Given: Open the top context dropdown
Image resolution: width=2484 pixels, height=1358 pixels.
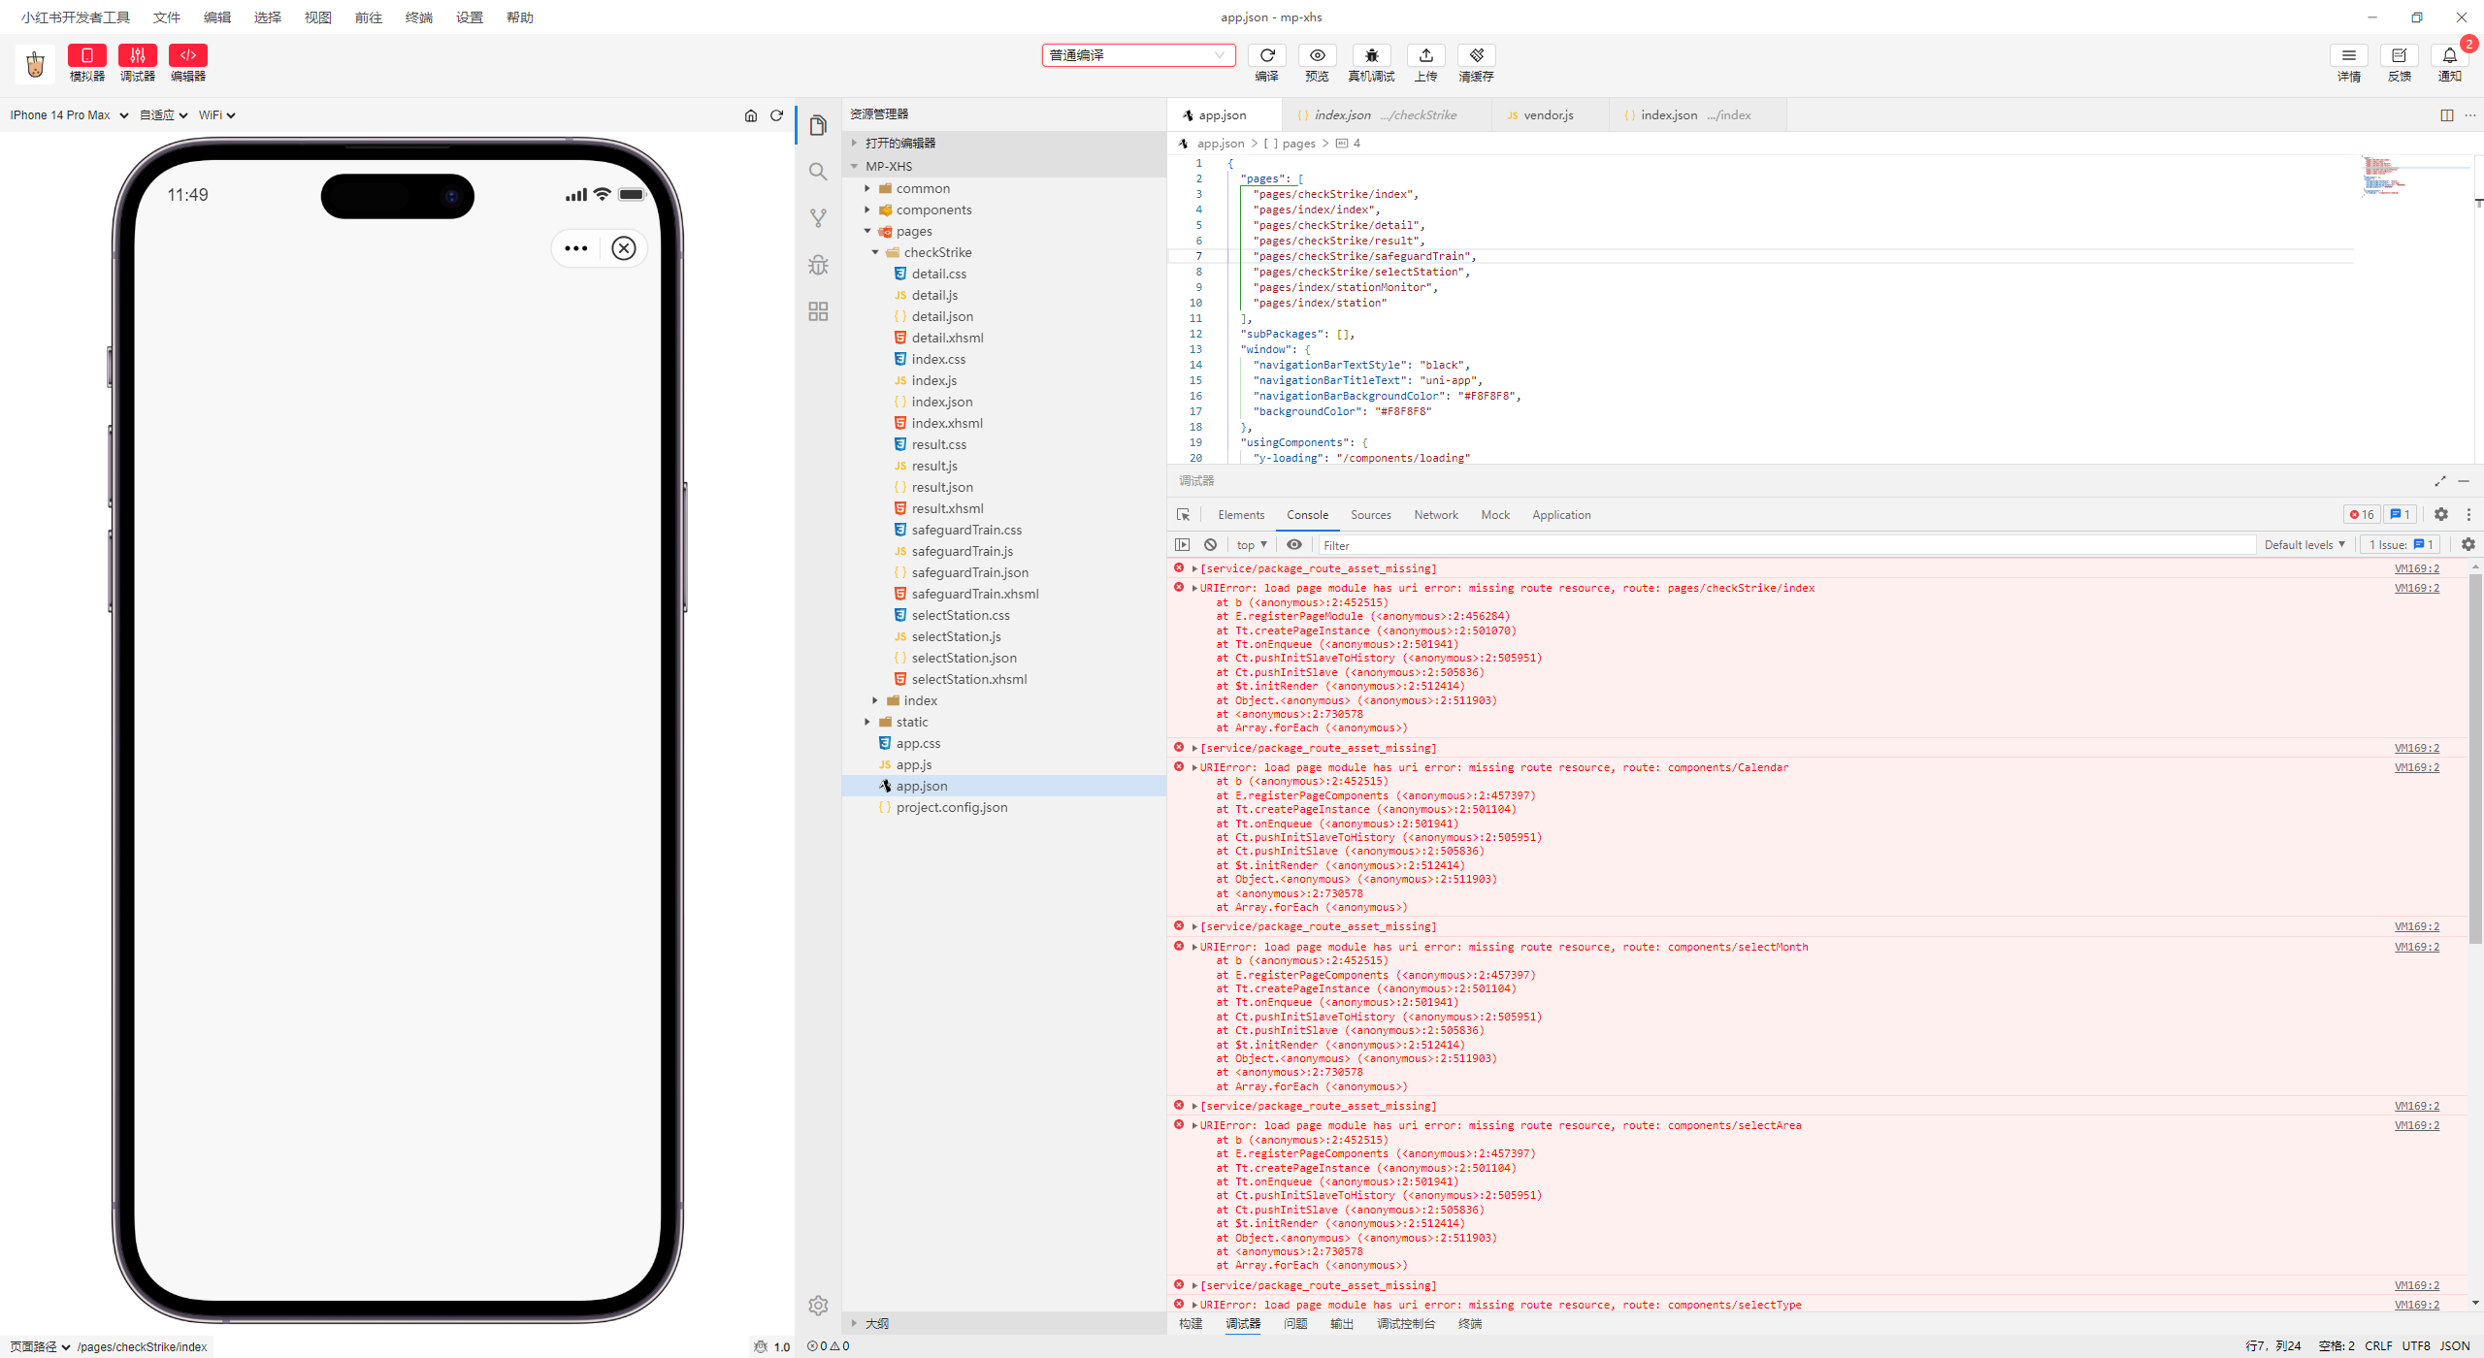Looking at the screenshot, I should pos(1252,545).
